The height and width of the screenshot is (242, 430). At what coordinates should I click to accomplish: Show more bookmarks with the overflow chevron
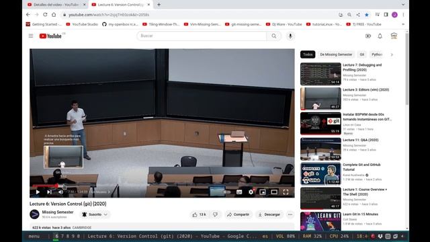pyautogui.click(x=403, y=24)
